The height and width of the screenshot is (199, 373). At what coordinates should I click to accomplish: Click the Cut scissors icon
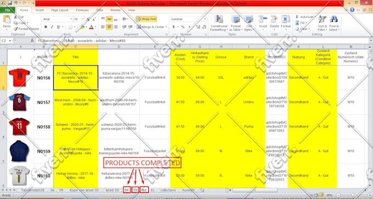click(x=16, y=17)
